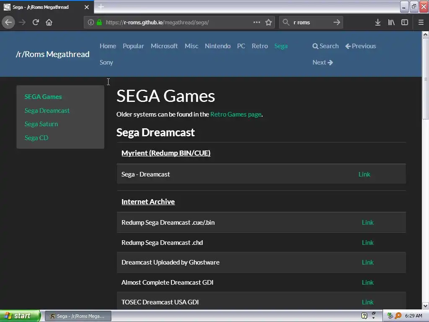Jump to Sega Dreamcast in sidebar
The image size is (429, 322).
pyautogui.click(x=47, y=110)
